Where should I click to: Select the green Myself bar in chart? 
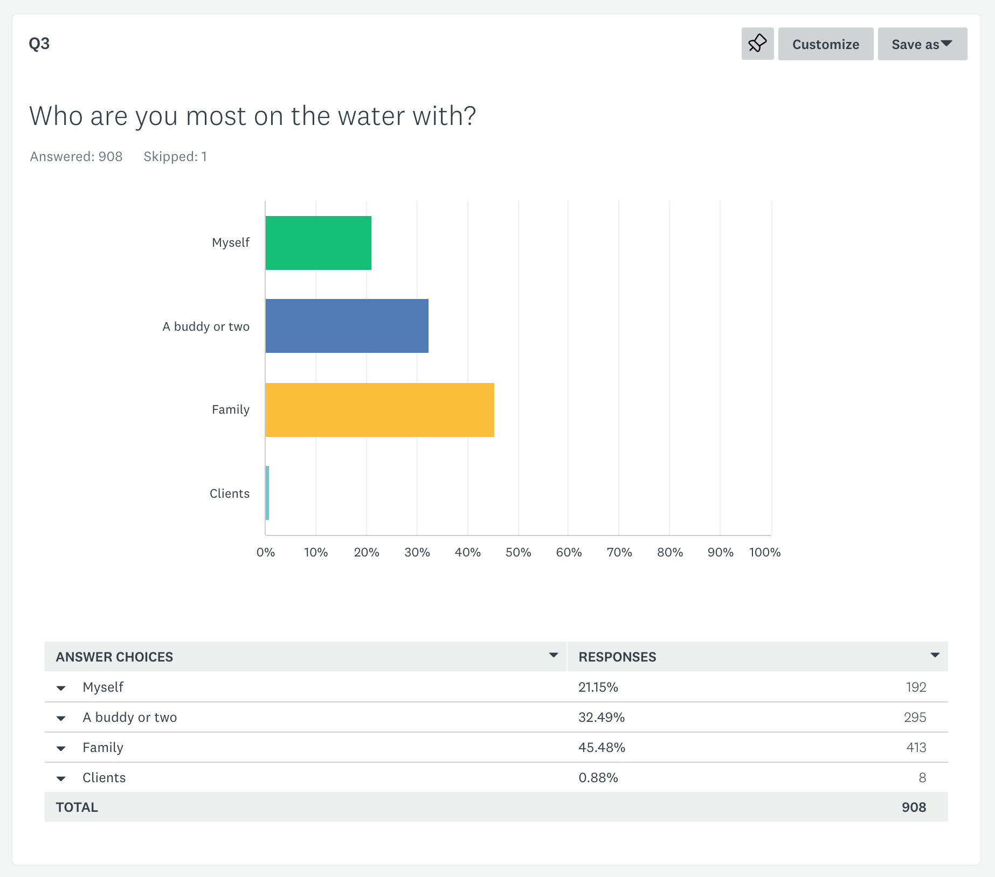[319, 243]
